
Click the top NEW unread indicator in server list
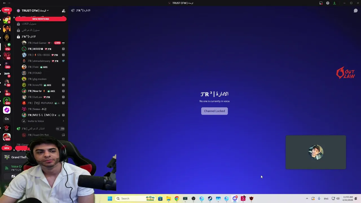coord(7,10)
